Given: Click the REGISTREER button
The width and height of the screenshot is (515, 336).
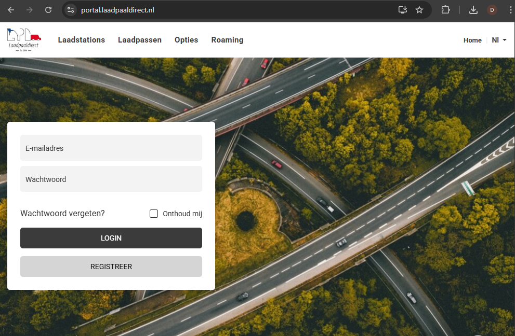Looking at the screenshot, I should [111, 267].
